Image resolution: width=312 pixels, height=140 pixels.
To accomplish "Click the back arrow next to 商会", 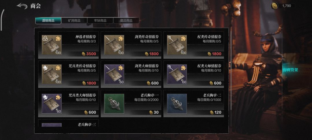I will pos(22,6).
